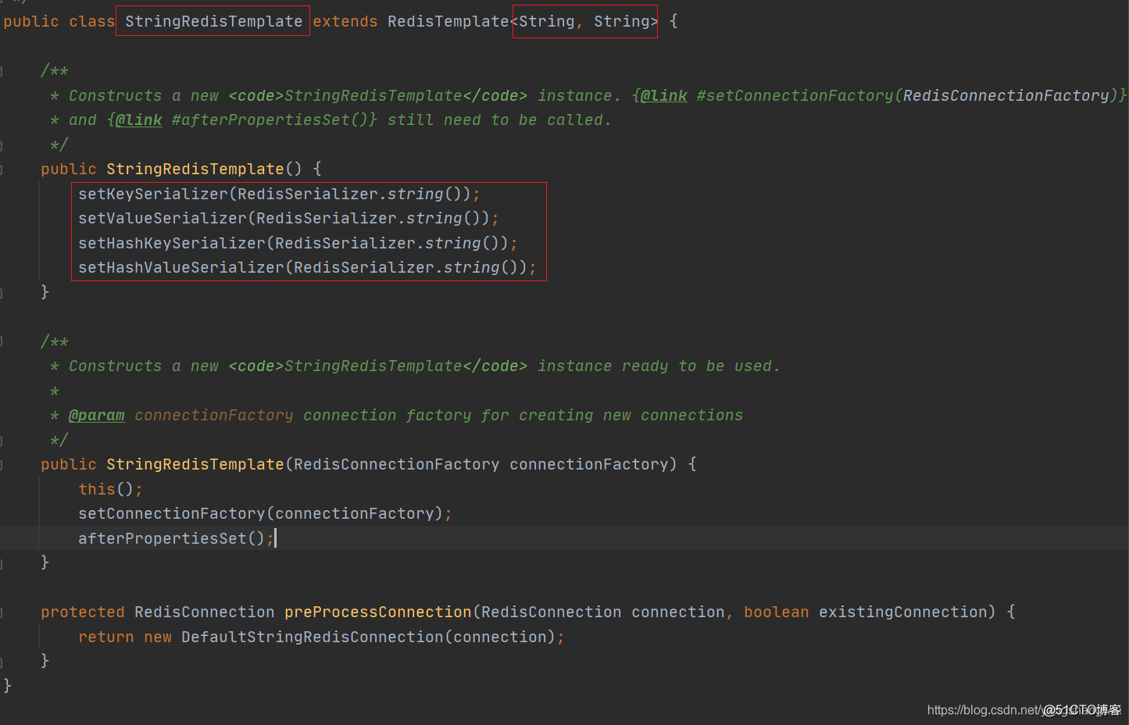Click 'RedisSerializer' on the setValueSerializer line
Viewport: 1129px width, 725px height.
click(x=327, y=218)
